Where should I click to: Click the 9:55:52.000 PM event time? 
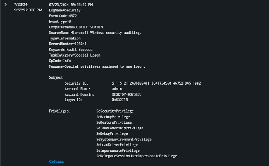click(x=28, y=10)
